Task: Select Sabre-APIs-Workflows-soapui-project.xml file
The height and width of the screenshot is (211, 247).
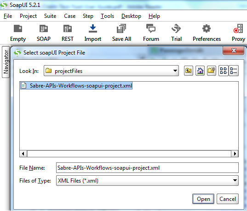Action: pos(76,85)
